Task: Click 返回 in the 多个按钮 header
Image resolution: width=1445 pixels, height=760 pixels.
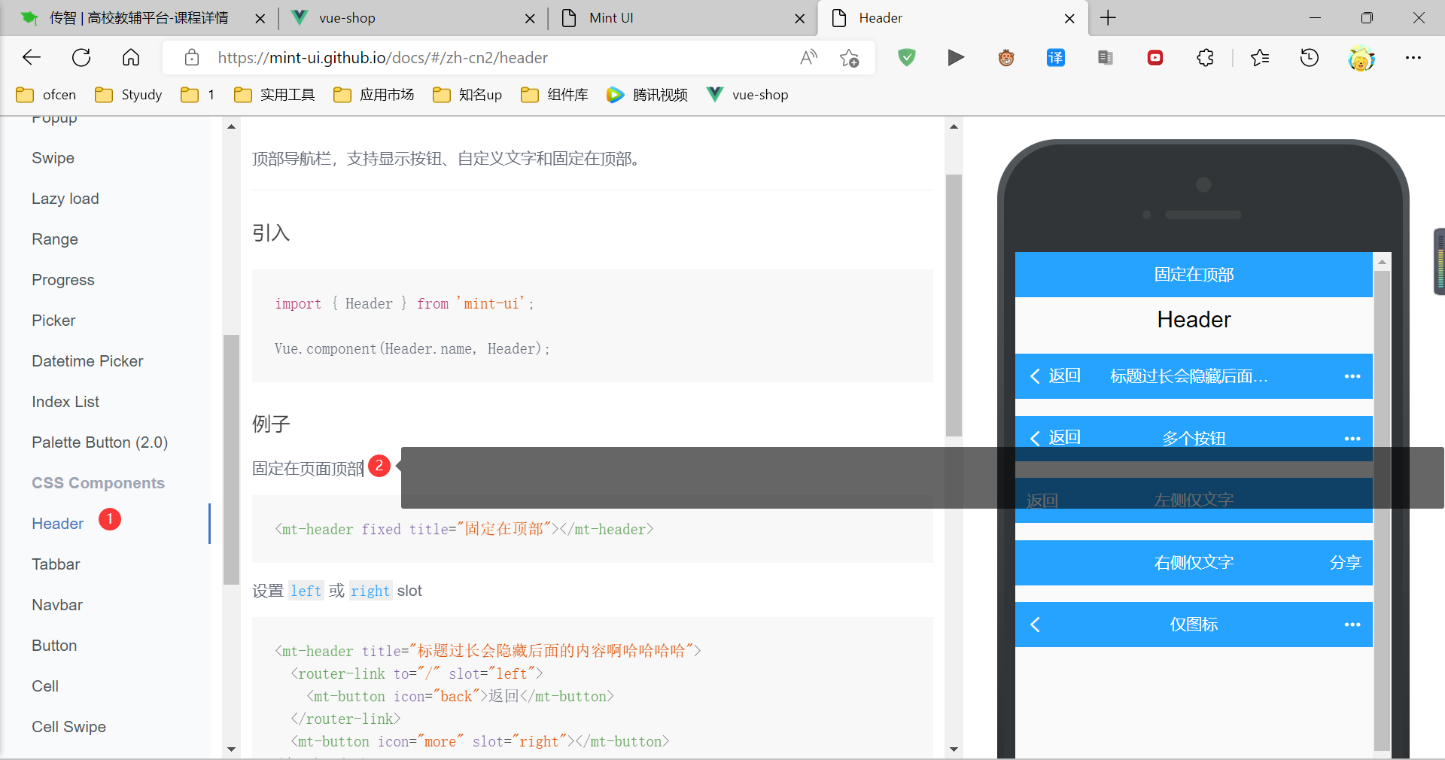Action: 1064,437
